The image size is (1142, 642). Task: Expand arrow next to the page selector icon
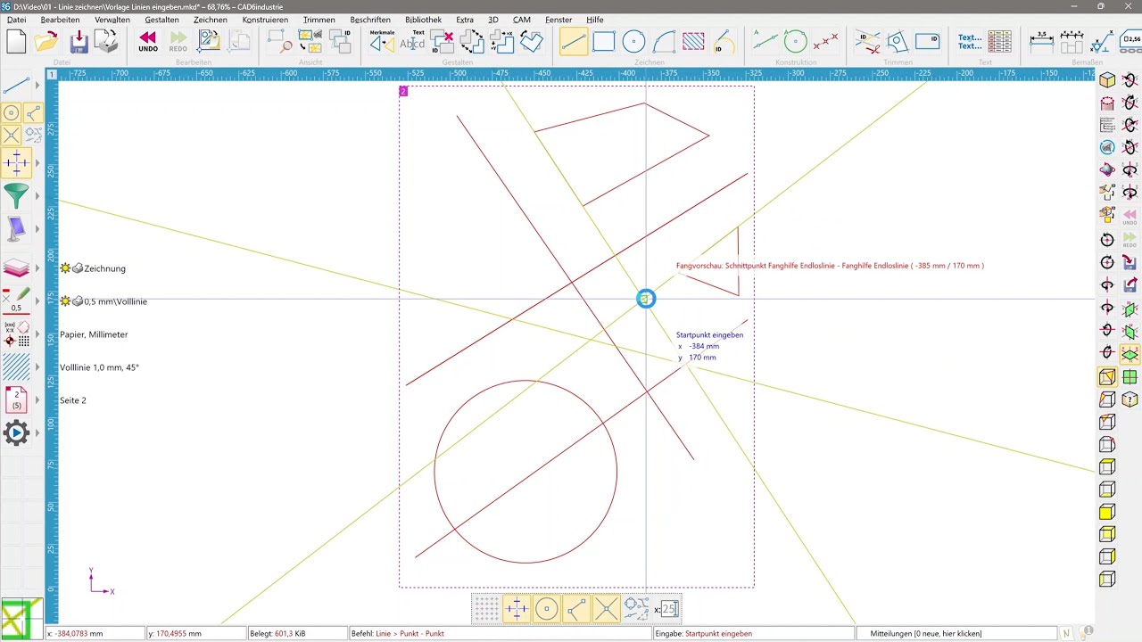pos(37,400)
